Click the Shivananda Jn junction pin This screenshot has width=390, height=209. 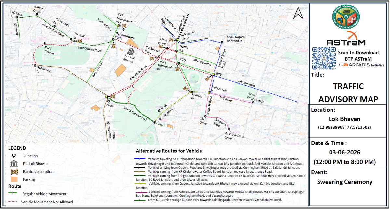pyautogui.click(x=55, y=26)
